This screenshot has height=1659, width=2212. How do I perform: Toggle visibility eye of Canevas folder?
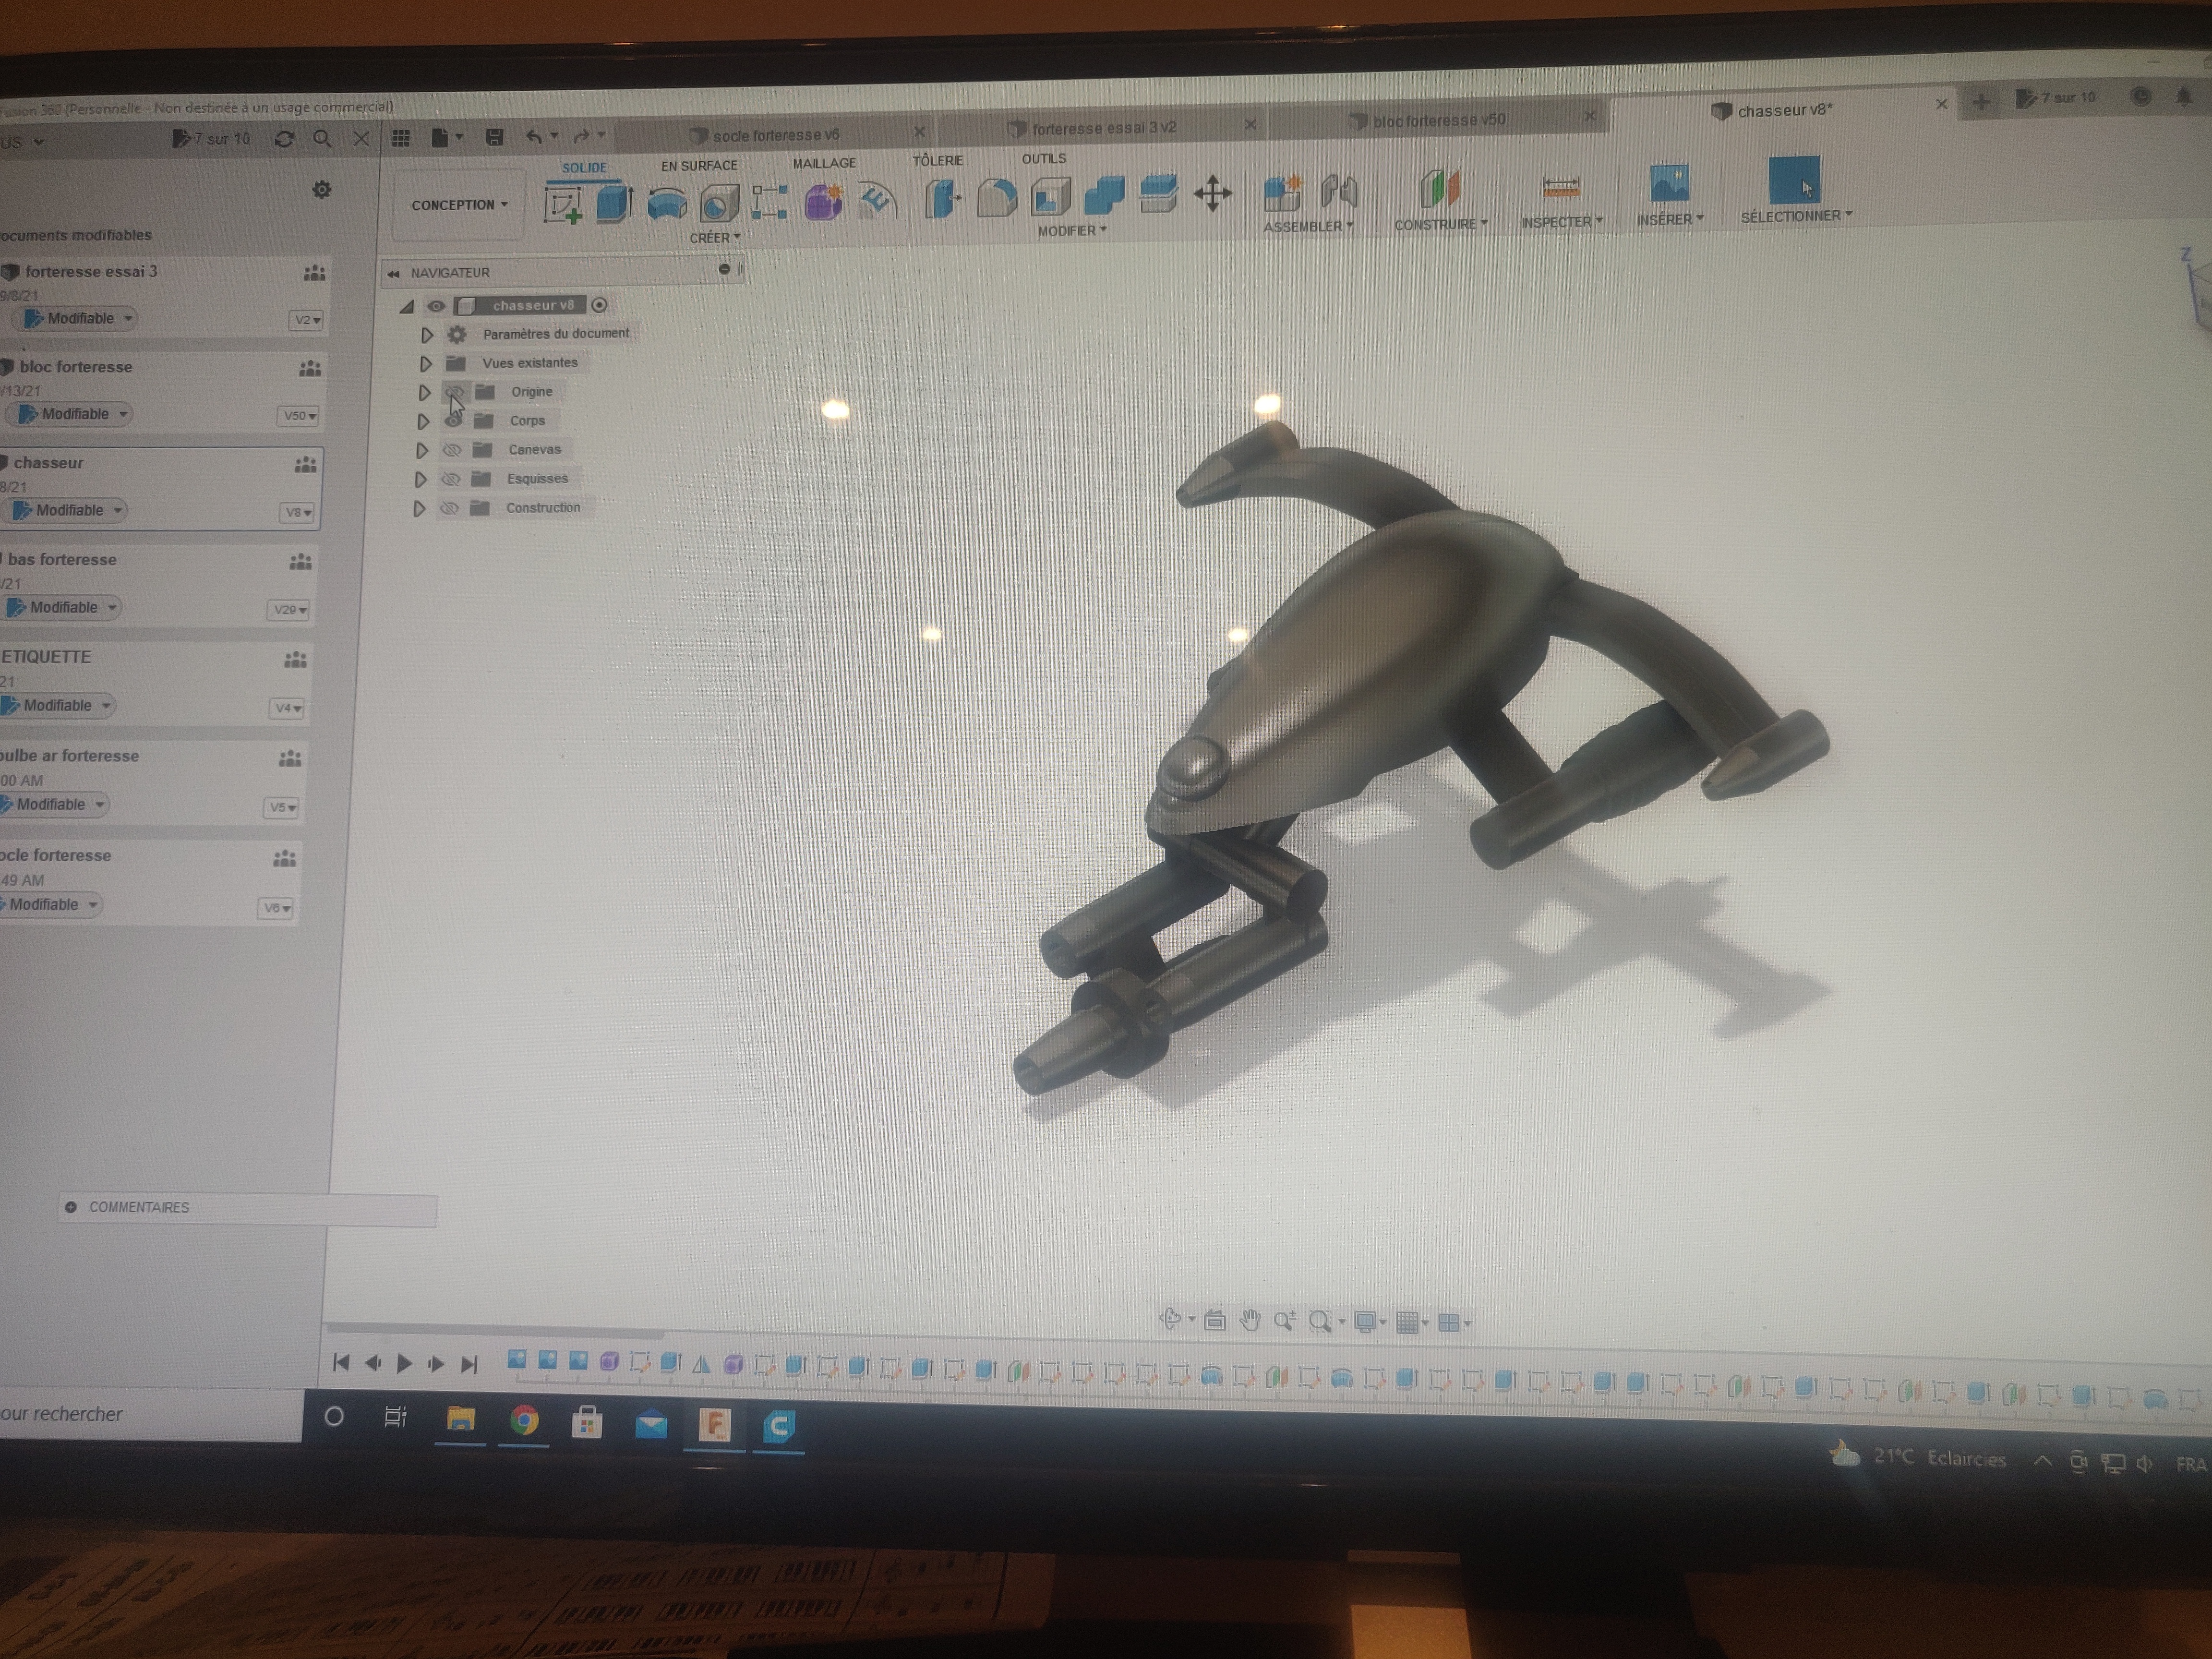point(452,450)
